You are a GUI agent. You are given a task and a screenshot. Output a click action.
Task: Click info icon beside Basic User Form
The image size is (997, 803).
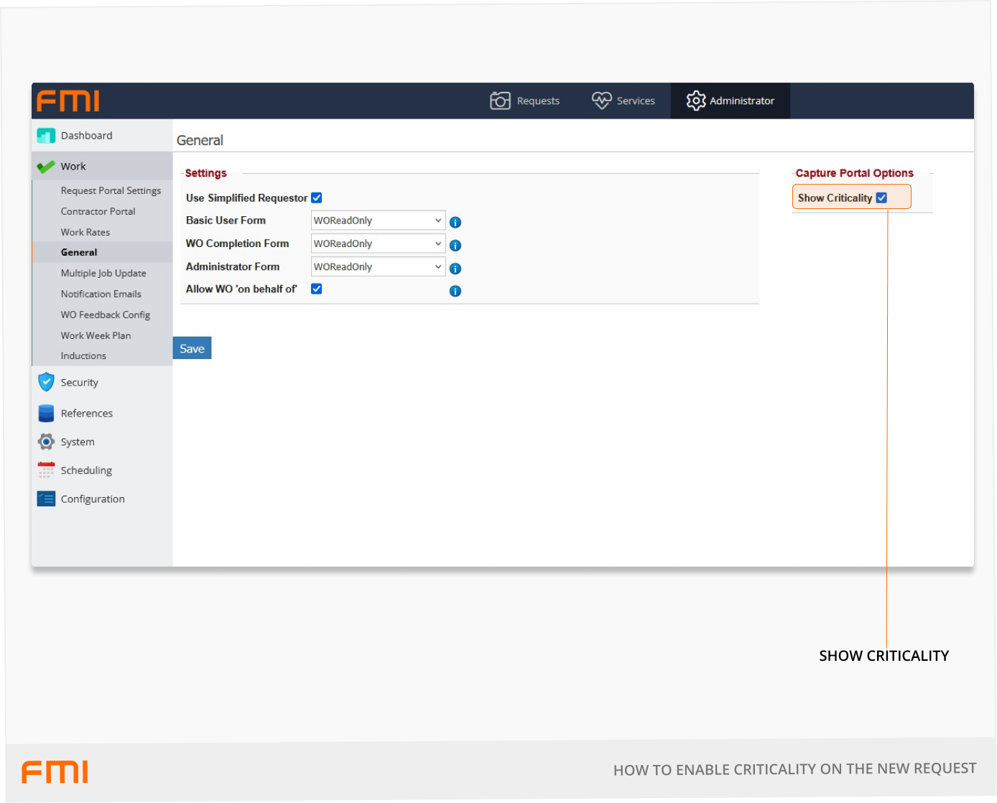point(455,223)
